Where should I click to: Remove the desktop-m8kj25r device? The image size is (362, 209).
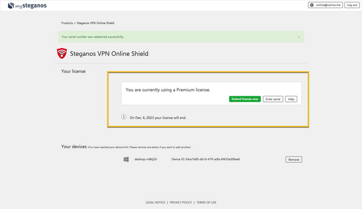pos(294,159)
